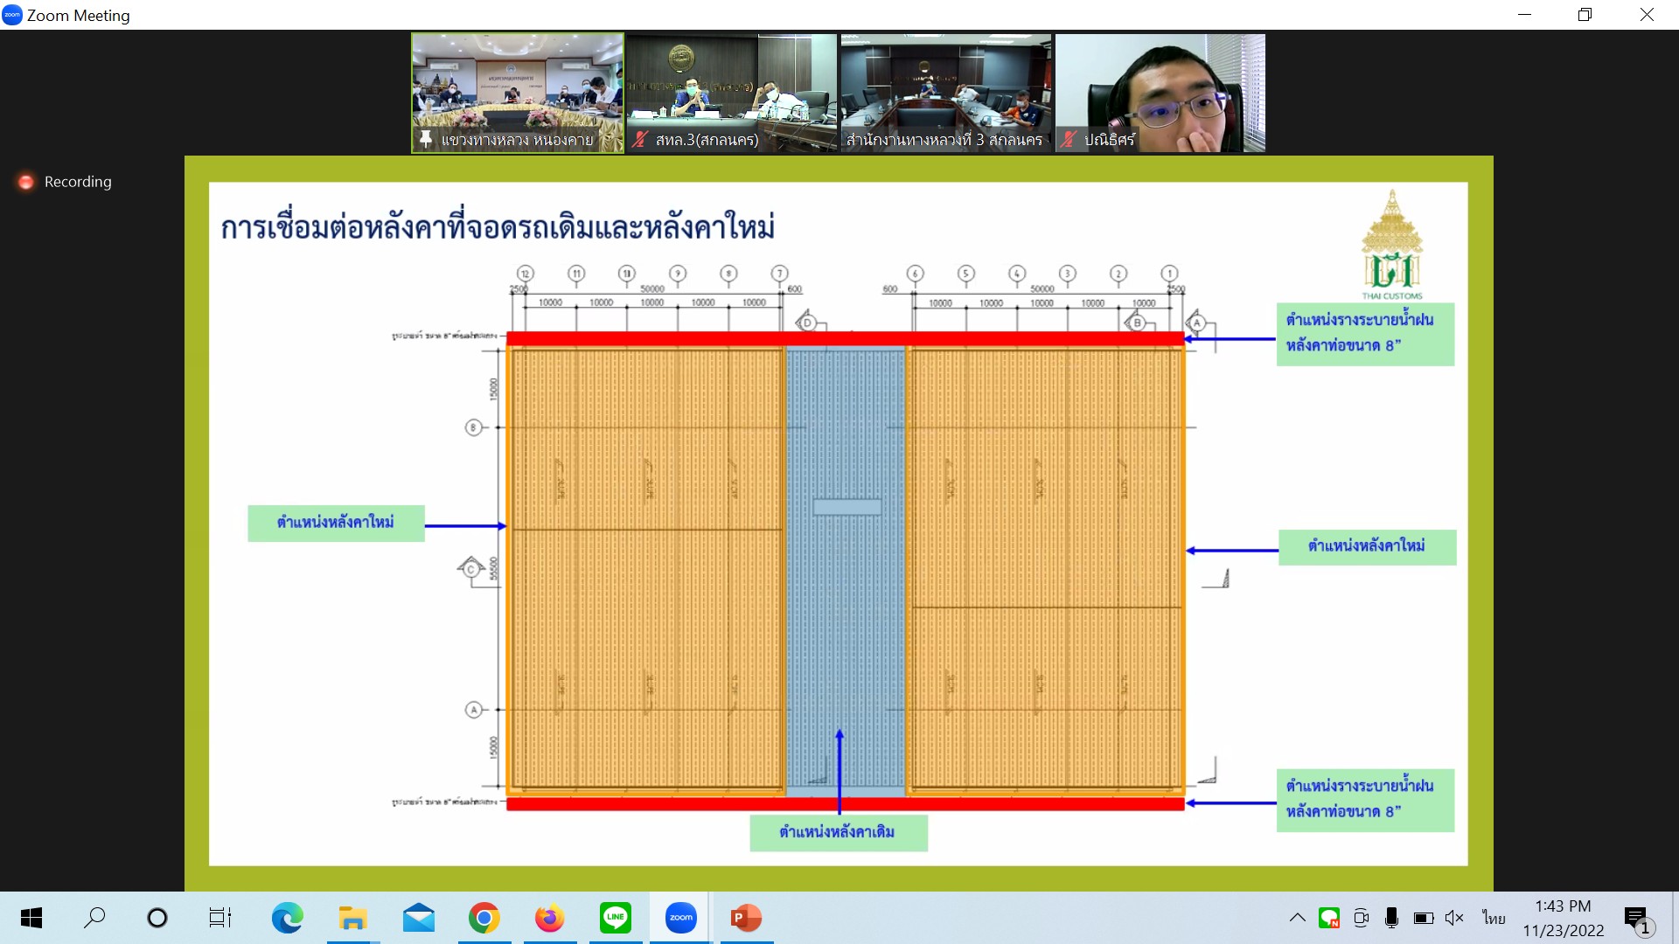Click the camera in-use tray icon
Image resolution: width=1679 pixels, height=944 pixels.
tap(1361, 918)
